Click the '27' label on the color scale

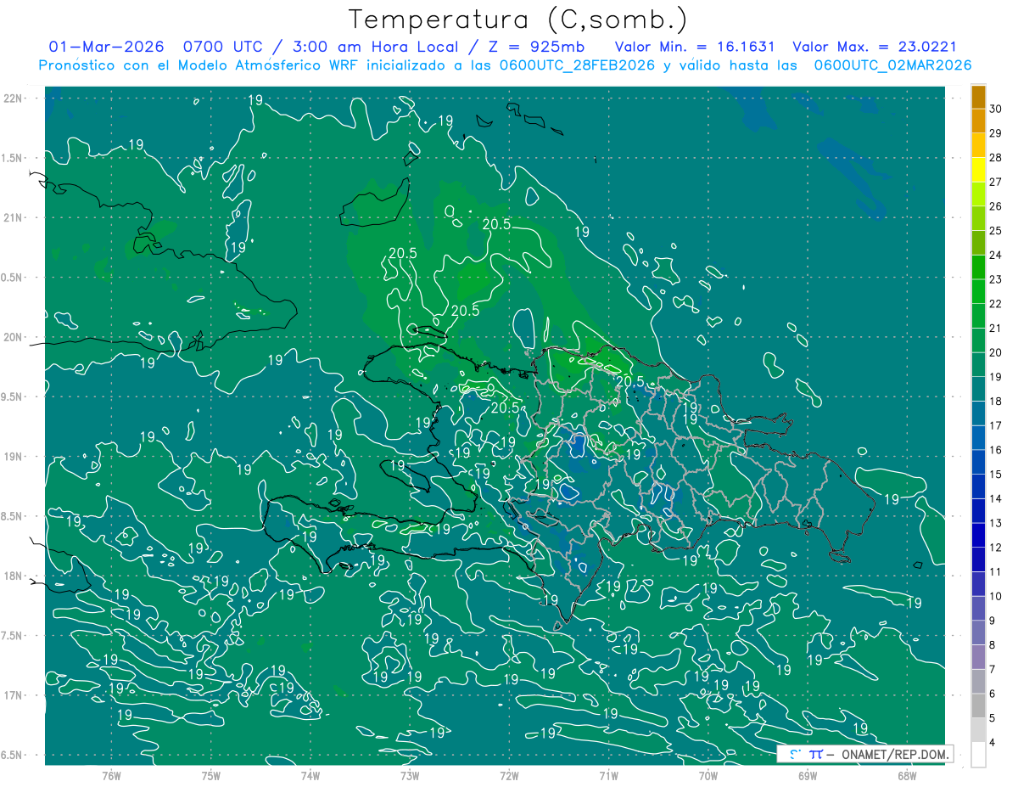point(996,182)
